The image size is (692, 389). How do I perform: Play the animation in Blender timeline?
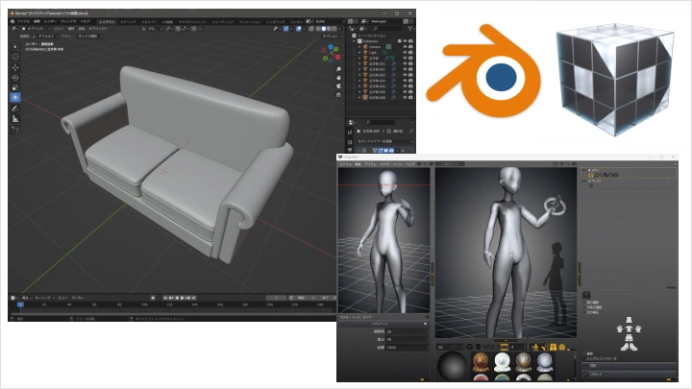coord(182,298)
